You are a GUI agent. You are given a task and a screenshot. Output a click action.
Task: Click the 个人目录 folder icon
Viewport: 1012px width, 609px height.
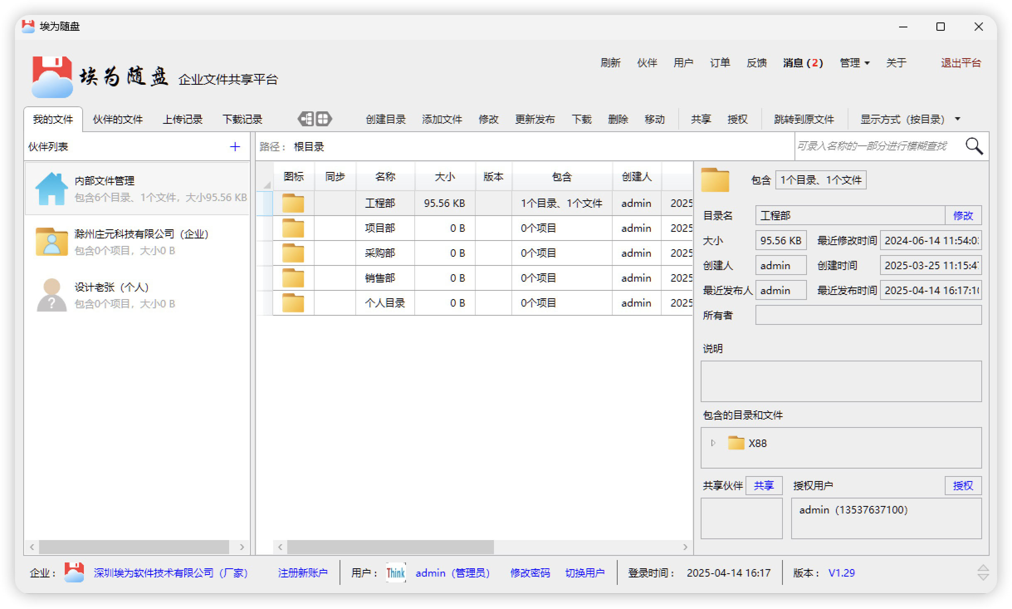[x=293, y=303]
